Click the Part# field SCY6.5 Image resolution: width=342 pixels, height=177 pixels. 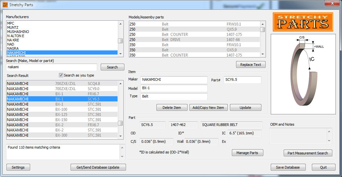click(242, 80)
